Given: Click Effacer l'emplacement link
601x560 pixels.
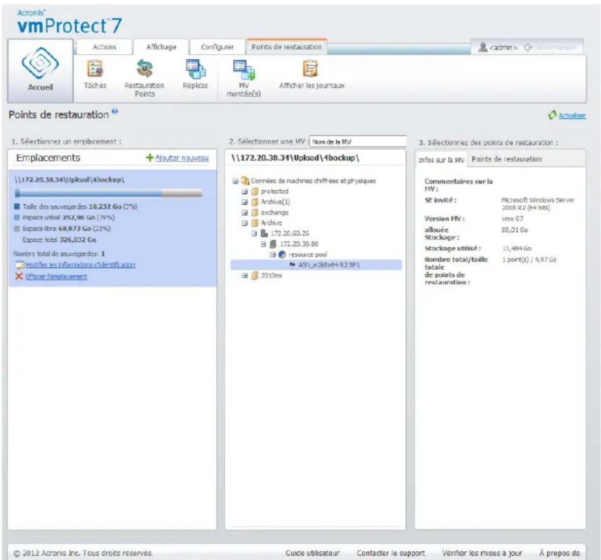Looking at the screenshot, I should pyautogui.click(x=56, y=276).
